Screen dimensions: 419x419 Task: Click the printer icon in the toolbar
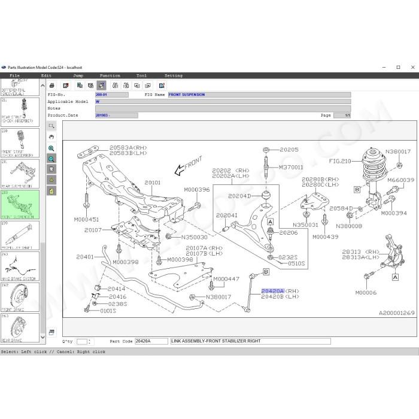pos(52,86)
